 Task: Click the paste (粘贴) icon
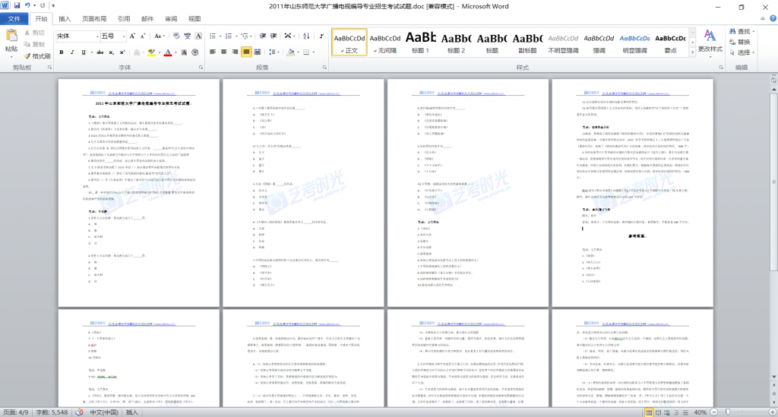[x=11, y=39]
